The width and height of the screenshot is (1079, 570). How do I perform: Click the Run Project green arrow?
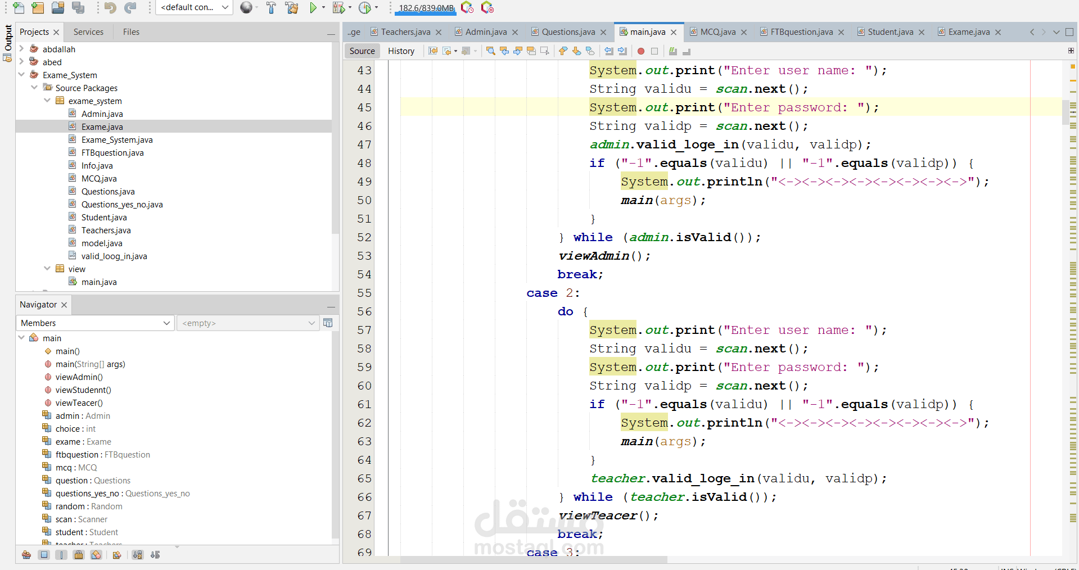(314, 7)
